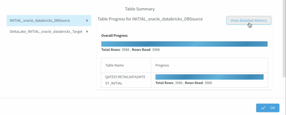The height and width of the screenshot is (115, 286).
Task: Click the row's Rows Read 3988 text
Action: point(198,83)
